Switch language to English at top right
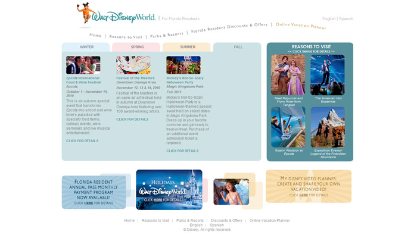 coord(329,18)
